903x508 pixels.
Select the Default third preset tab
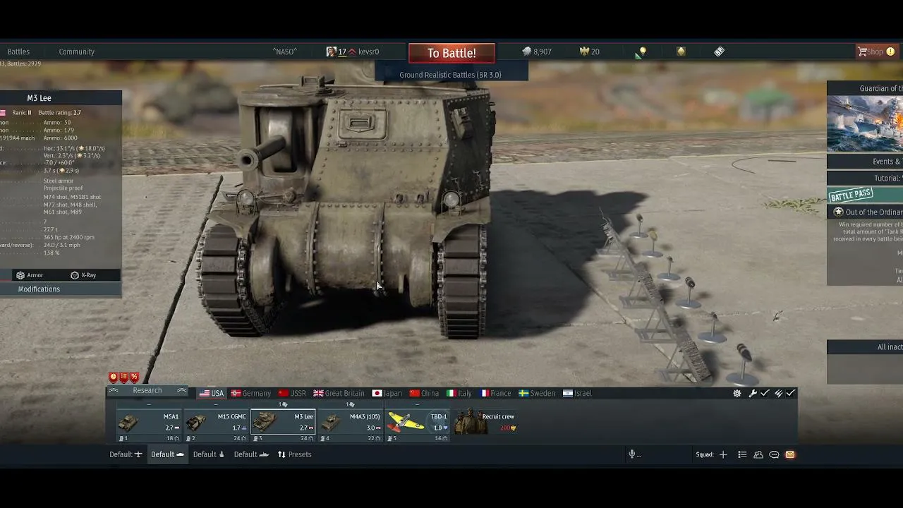point(209,454)
